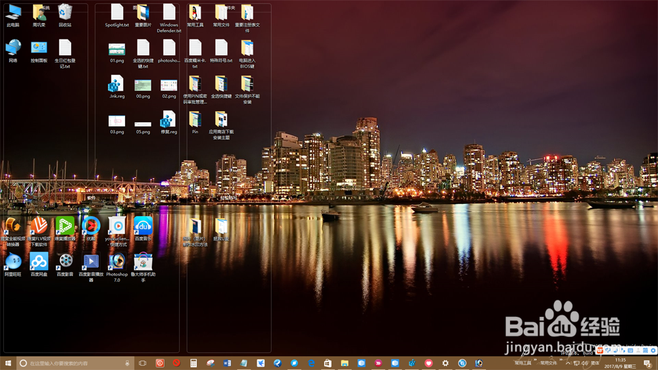The height and width of the screenshot is (370, 658).
Task: Open the Calculator taskbar icon
Action: click(193, 363)
